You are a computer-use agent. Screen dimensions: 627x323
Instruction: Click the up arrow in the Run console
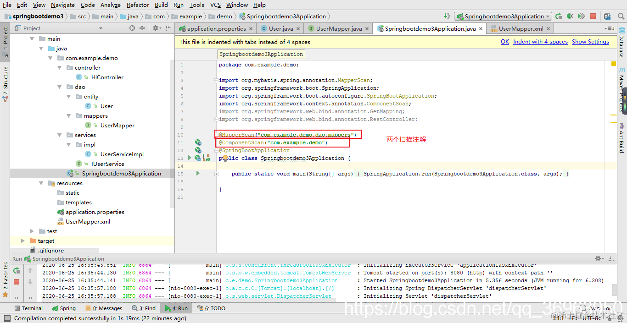click(30, 270)
